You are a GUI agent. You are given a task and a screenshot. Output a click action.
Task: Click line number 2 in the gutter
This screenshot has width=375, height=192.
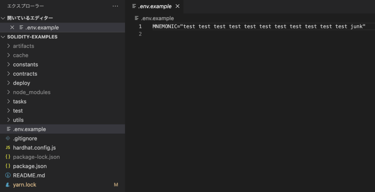point(140,34)
